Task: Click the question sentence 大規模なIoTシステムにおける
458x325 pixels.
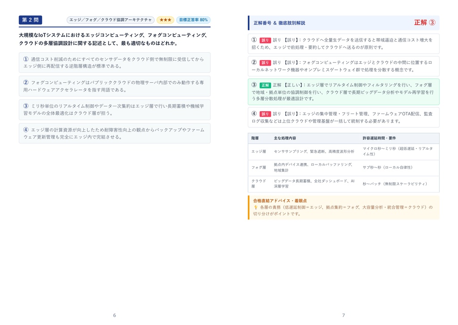Action: pos(113,39)
